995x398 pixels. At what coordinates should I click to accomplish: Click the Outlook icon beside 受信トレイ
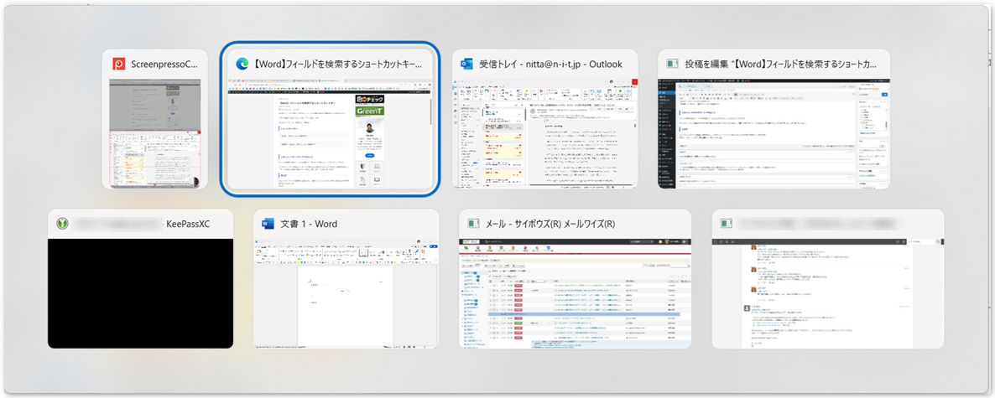coord(464,64)
